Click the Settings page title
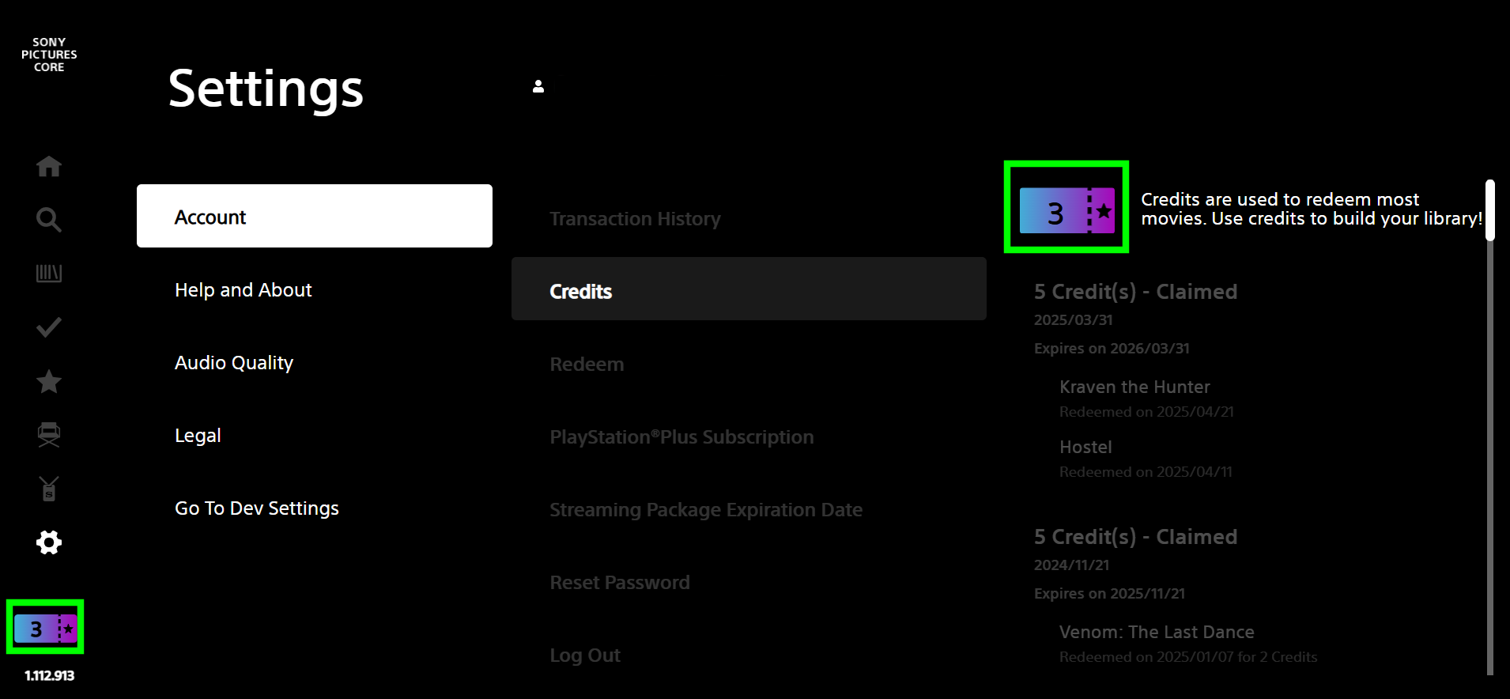This screenshot has height=699, width=1510. pos(266,89)
